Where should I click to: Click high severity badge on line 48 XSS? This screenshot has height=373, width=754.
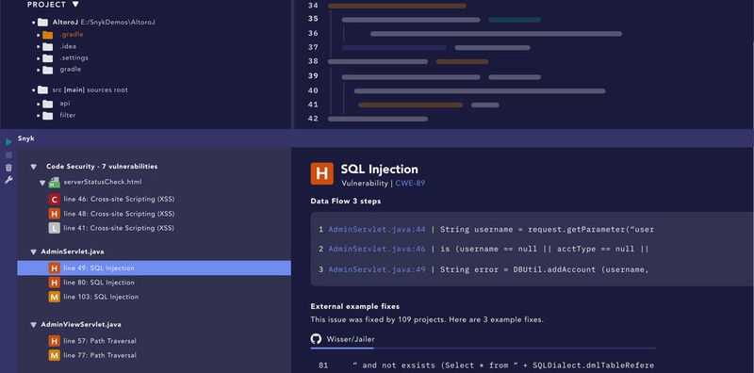(x=55, y=214)
